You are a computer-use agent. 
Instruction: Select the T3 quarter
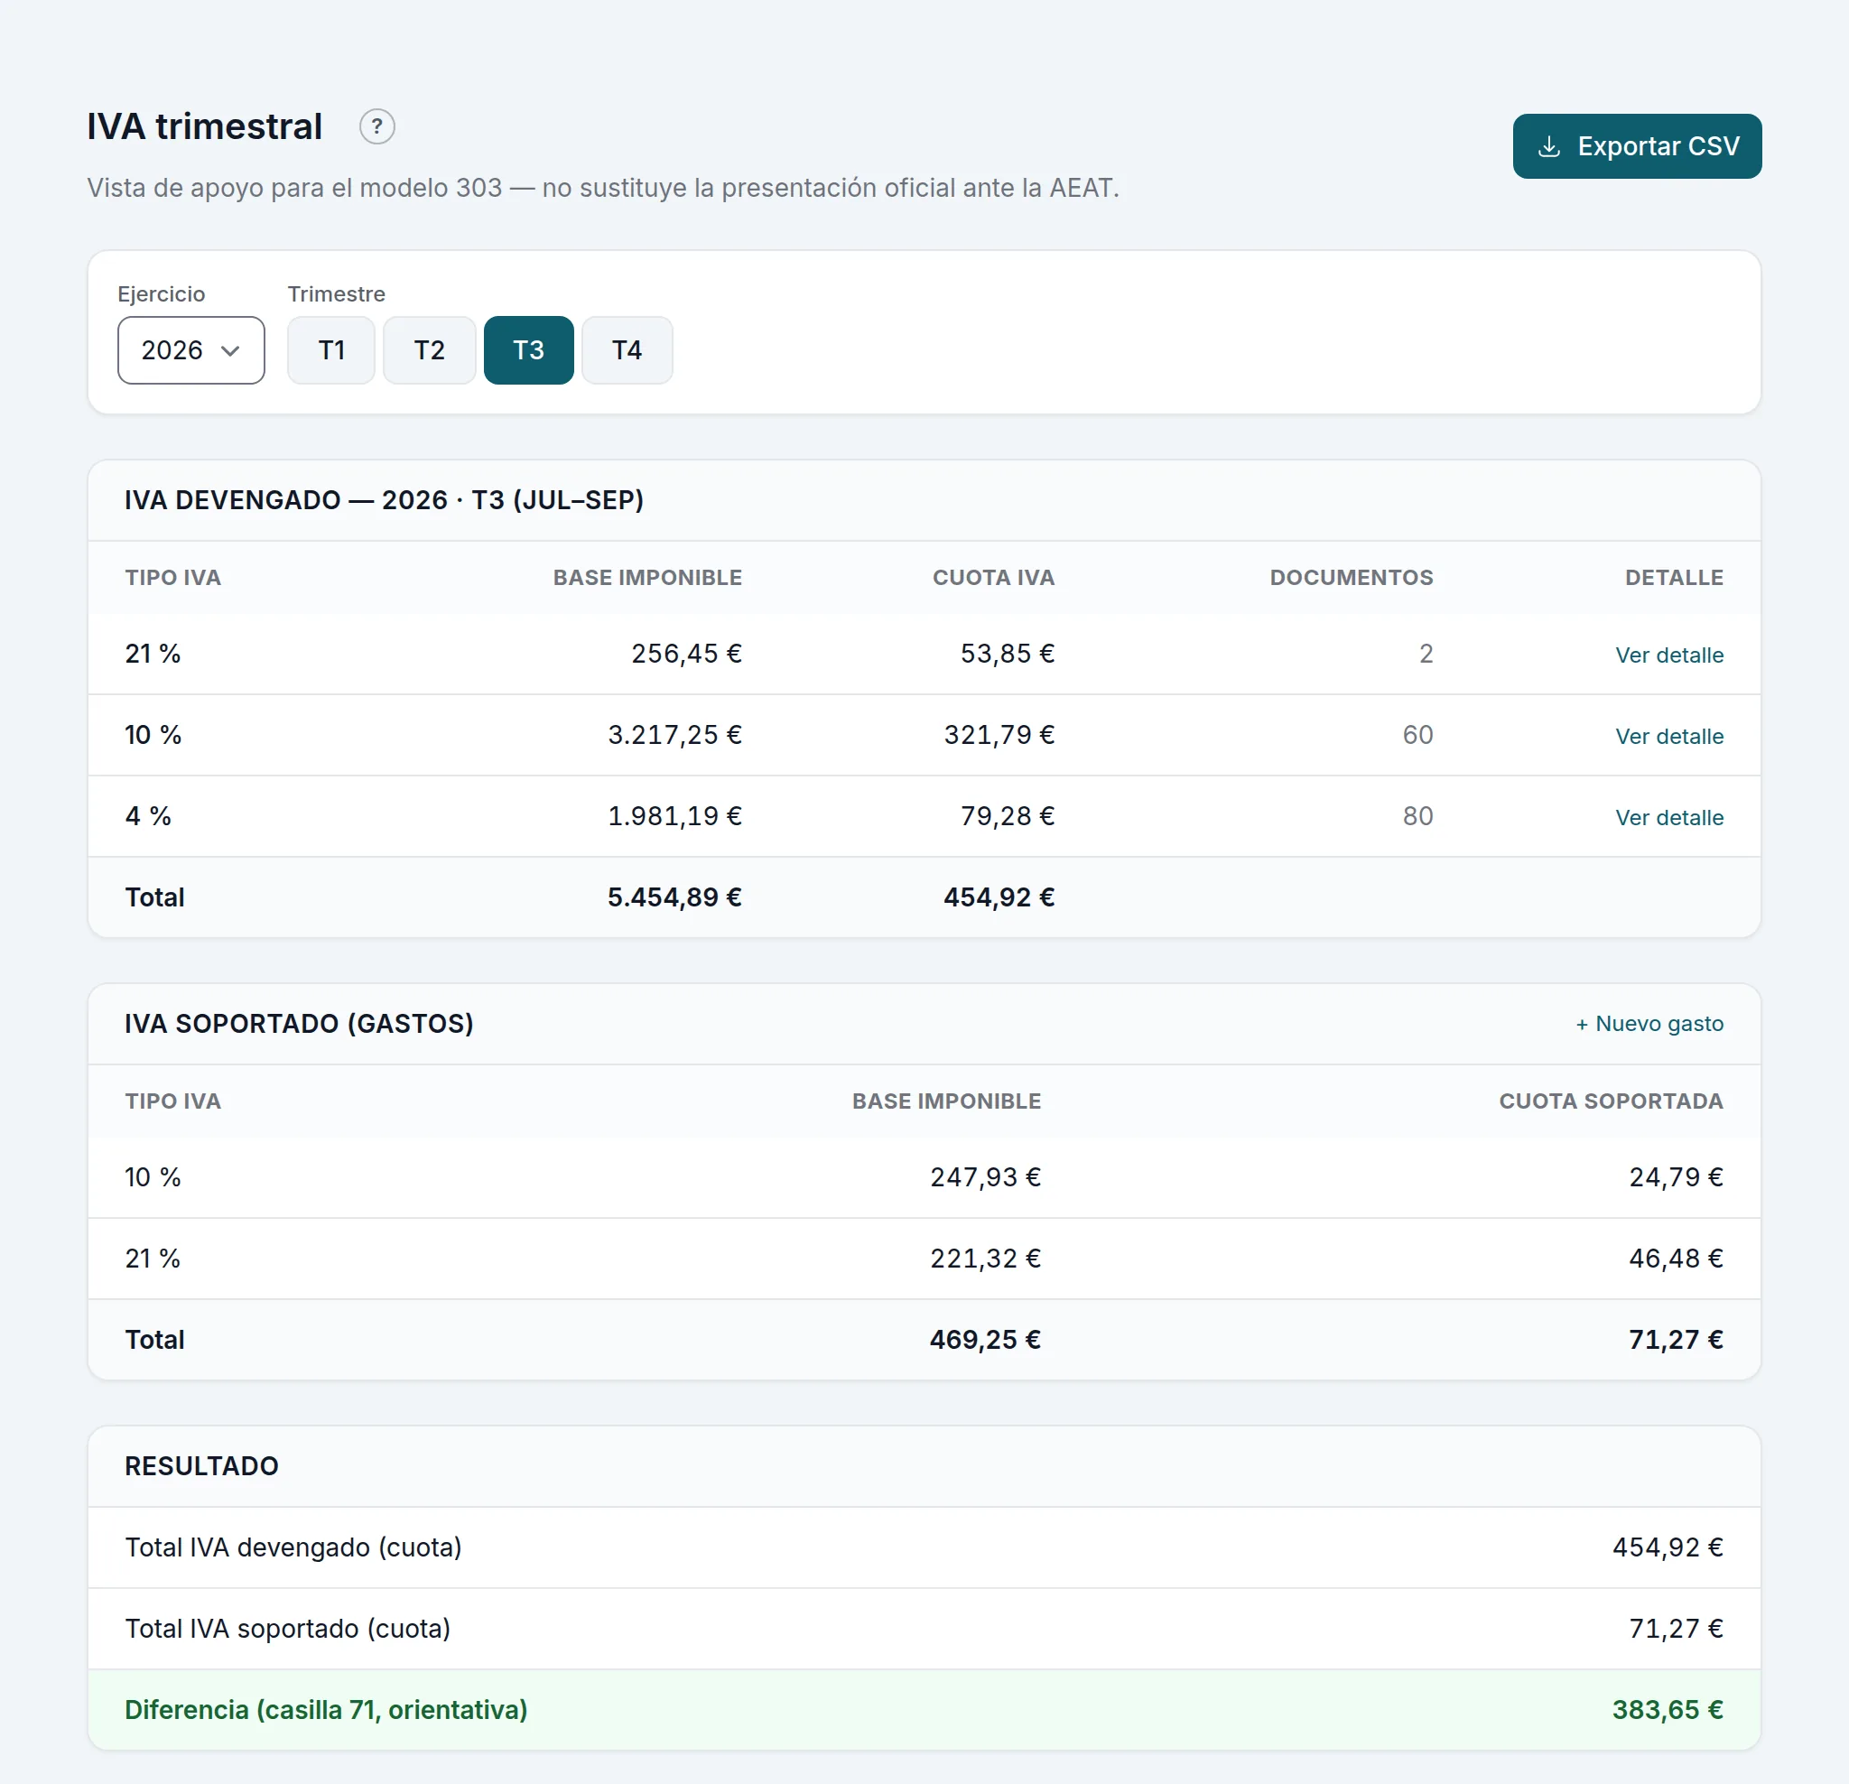point(528,350)
